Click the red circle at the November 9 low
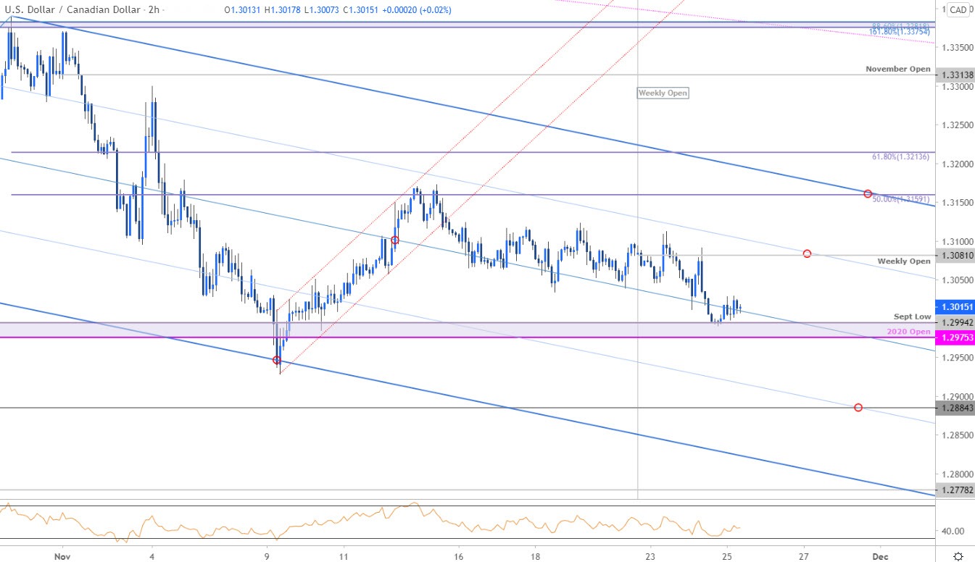Image resolution: width=975 pixels, height=562 pixels. pos(276,360)
